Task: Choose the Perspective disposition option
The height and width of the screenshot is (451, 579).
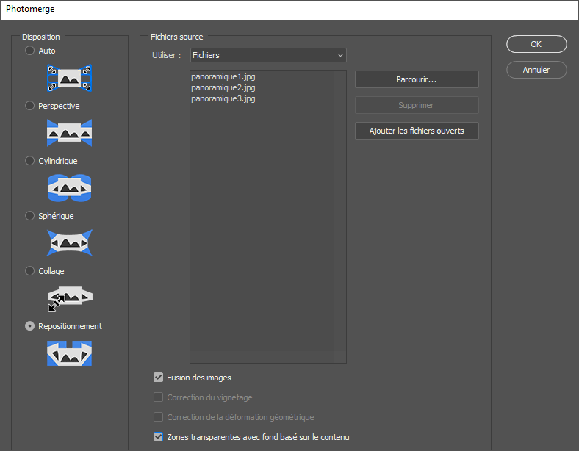Action: pyautogui.click(x=30, y=106)
